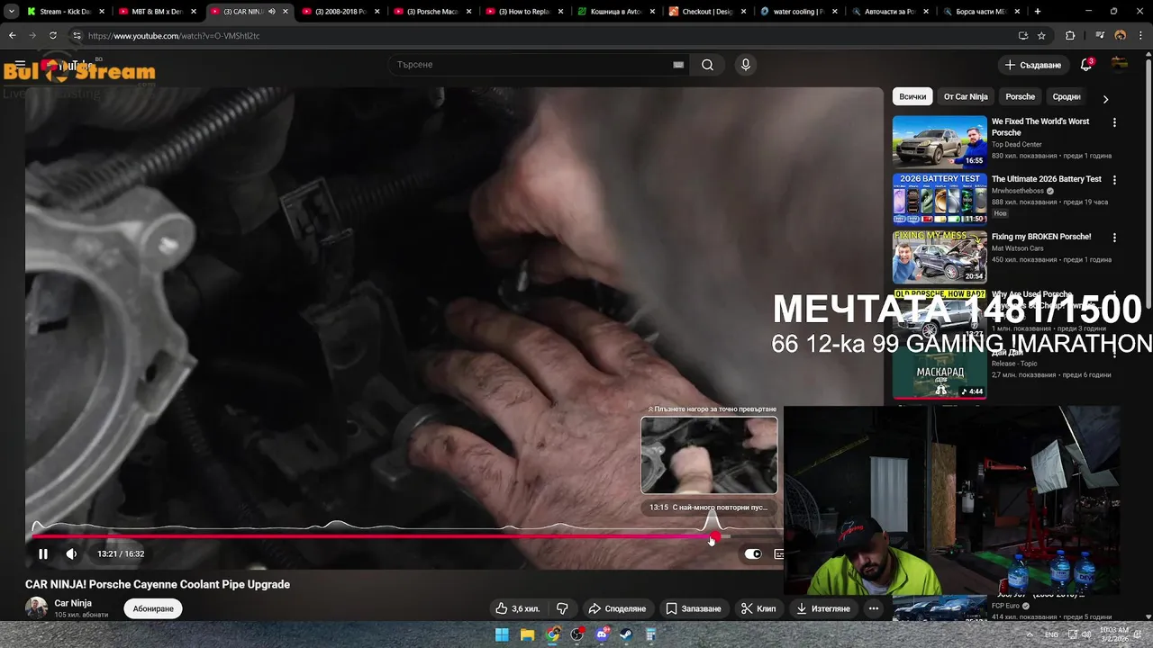Open Steam from the taskbar
This screenshot has width=1153, height=648.
[626, 634]
